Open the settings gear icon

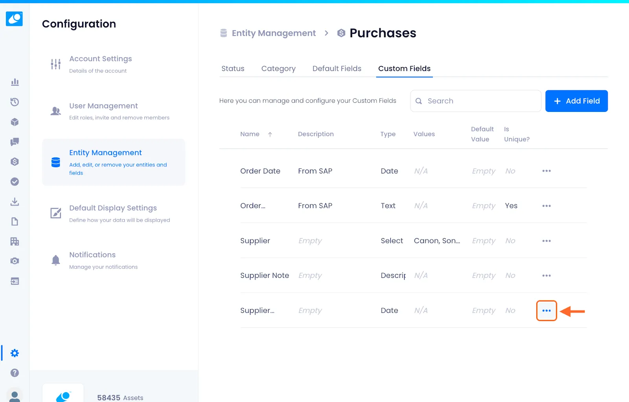pyautogui.click(x=15, y=353)
